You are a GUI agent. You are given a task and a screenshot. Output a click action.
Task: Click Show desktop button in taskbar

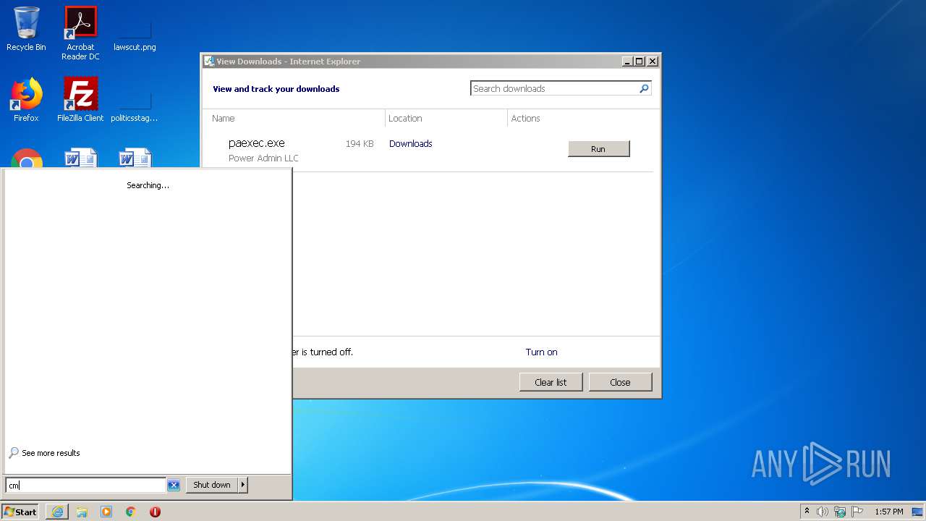click(x=917, y=512)
